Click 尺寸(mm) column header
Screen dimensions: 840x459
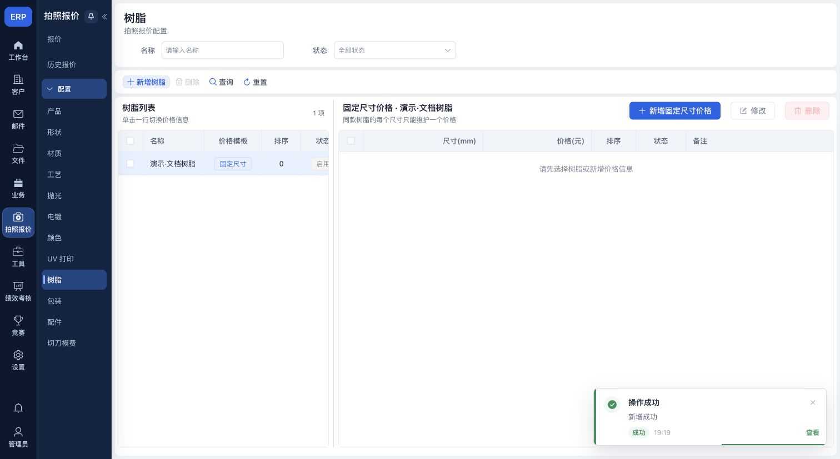tap(459, 141)
